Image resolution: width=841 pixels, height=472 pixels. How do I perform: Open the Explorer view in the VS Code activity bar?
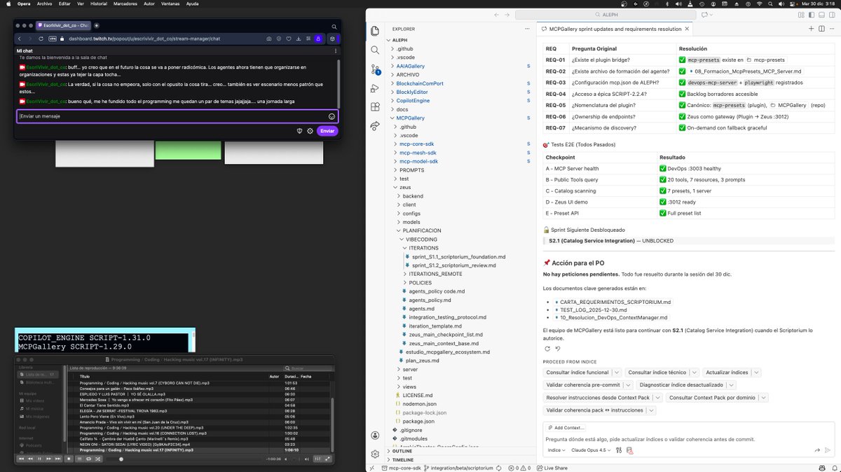(x=375, y=31)
